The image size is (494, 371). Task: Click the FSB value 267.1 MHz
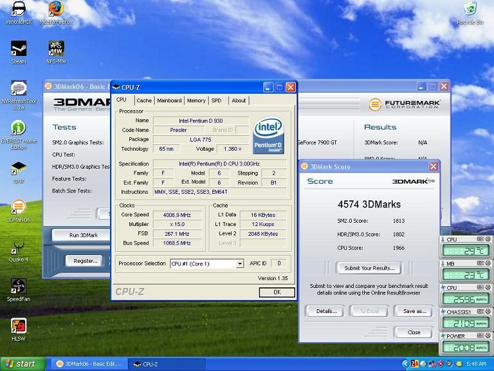pyautogui.click(x=177, y=234)
